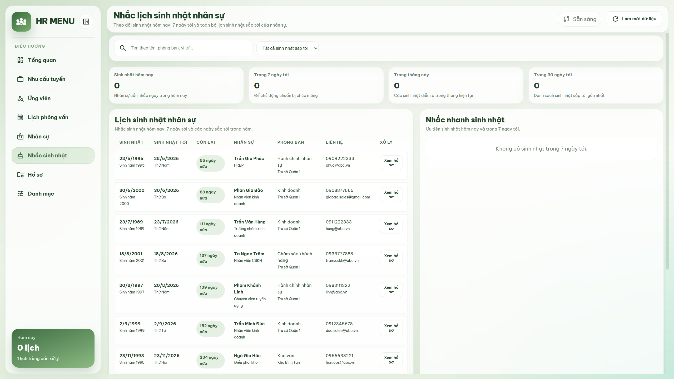Screen dimensions: 674x379
Task: Select the Tổng quan dashboard grid icon
Action: pos(21,60)
